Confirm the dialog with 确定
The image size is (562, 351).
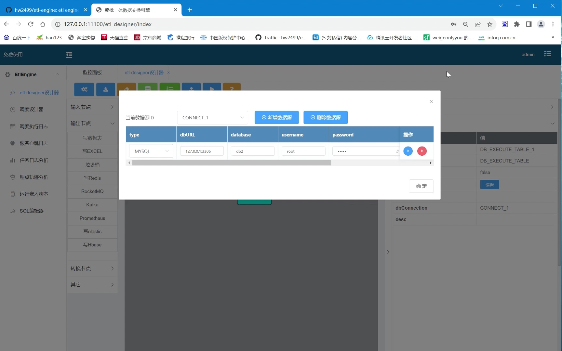coord(421,186)
